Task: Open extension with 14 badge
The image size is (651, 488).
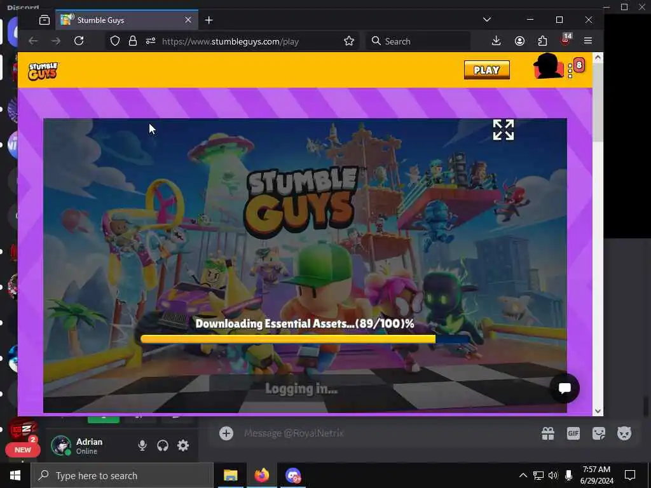Action: pos(565,40)
